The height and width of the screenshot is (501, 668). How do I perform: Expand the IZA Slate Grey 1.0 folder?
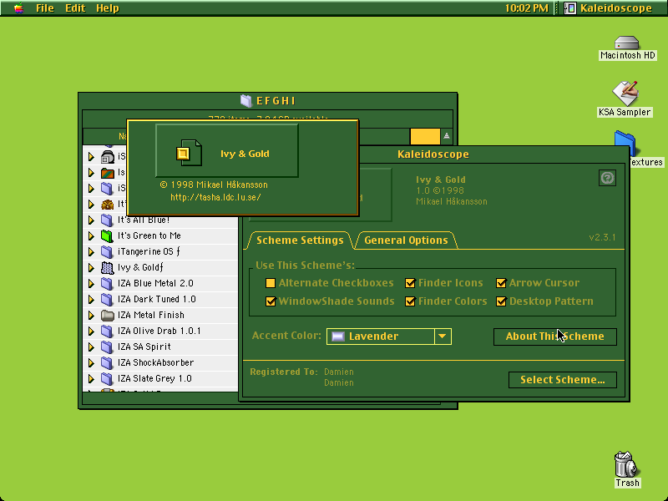(x=91, y=378)
